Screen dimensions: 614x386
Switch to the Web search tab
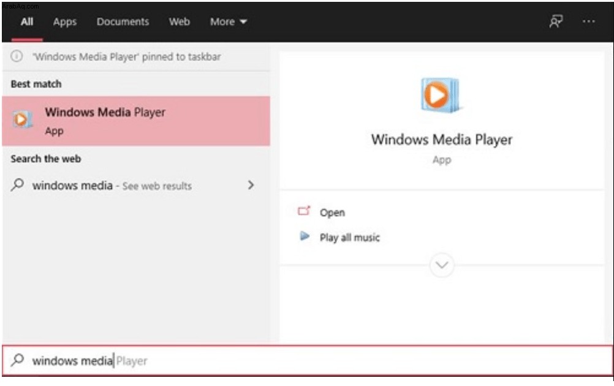coord(180,22)
